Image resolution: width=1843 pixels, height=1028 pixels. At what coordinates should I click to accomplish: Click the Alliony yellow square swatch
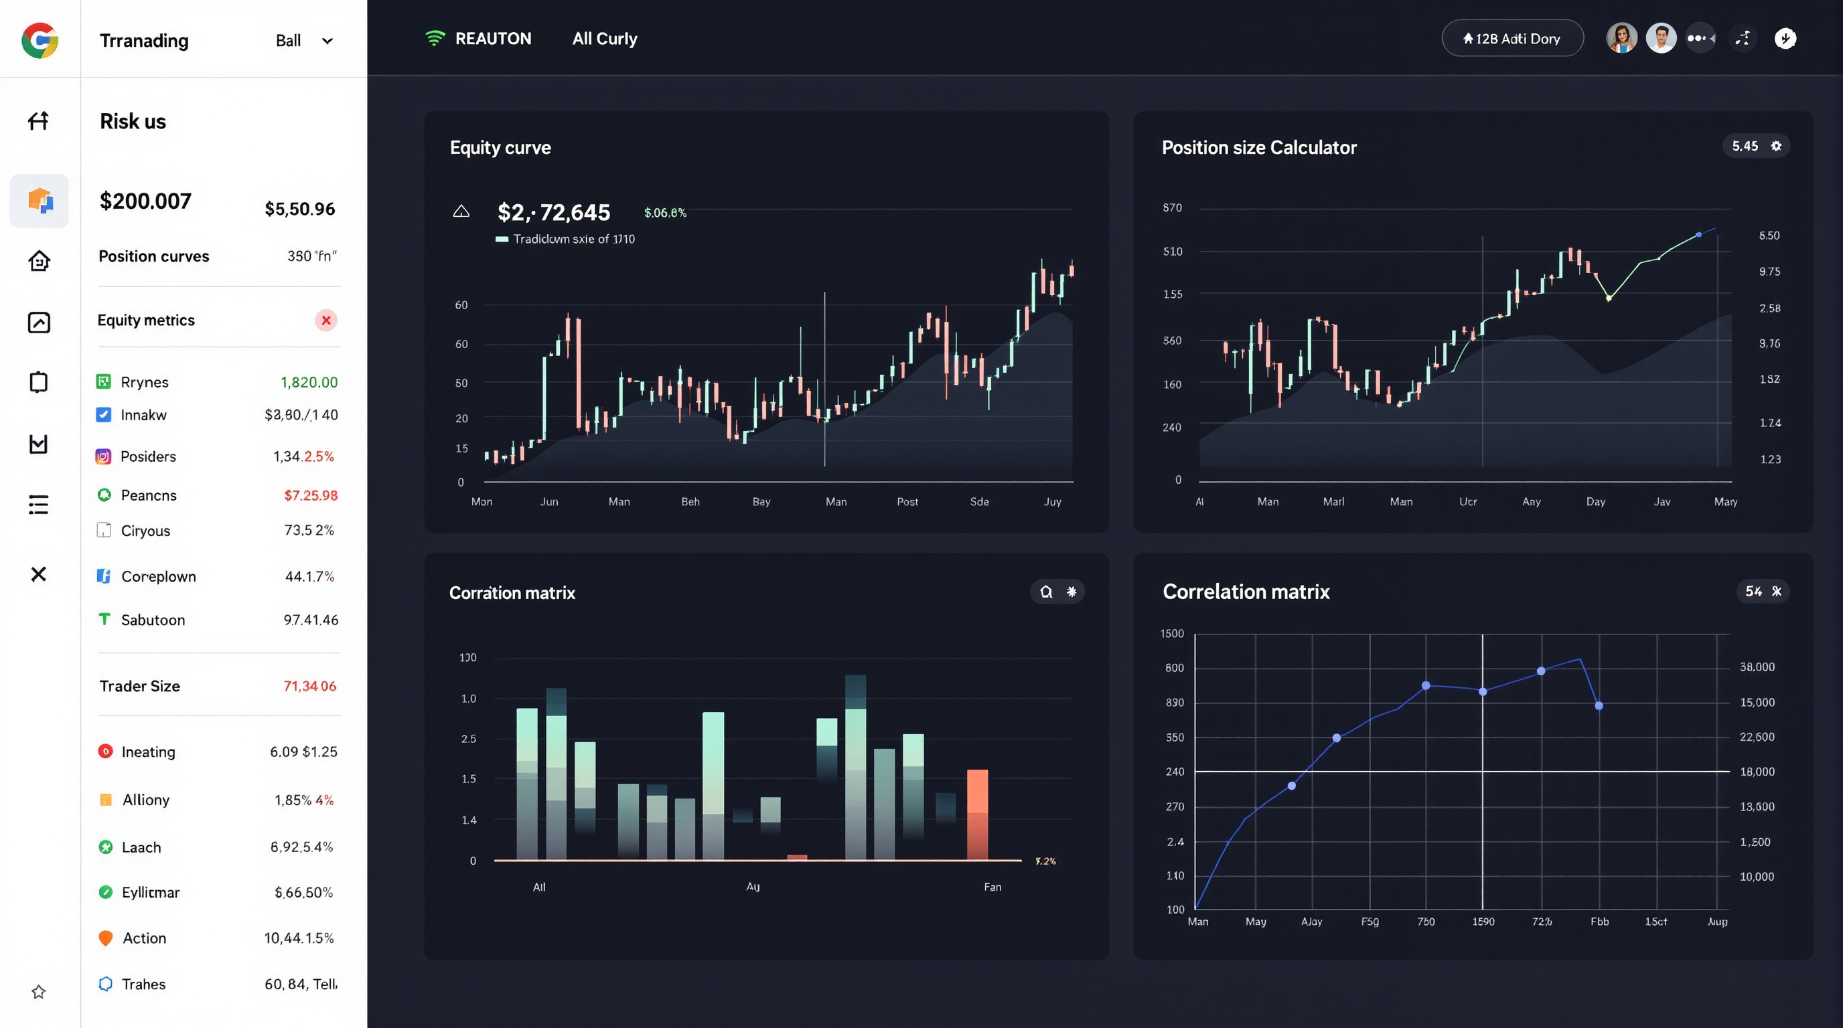point(105,799)
